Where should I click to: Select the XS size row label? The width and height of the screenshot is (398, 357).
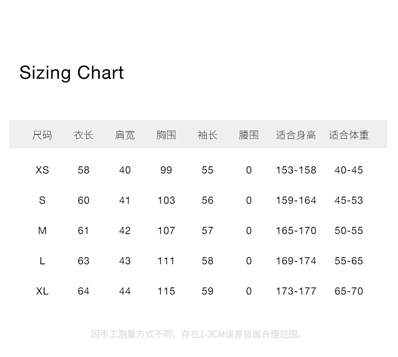click(x=42, y=170)
